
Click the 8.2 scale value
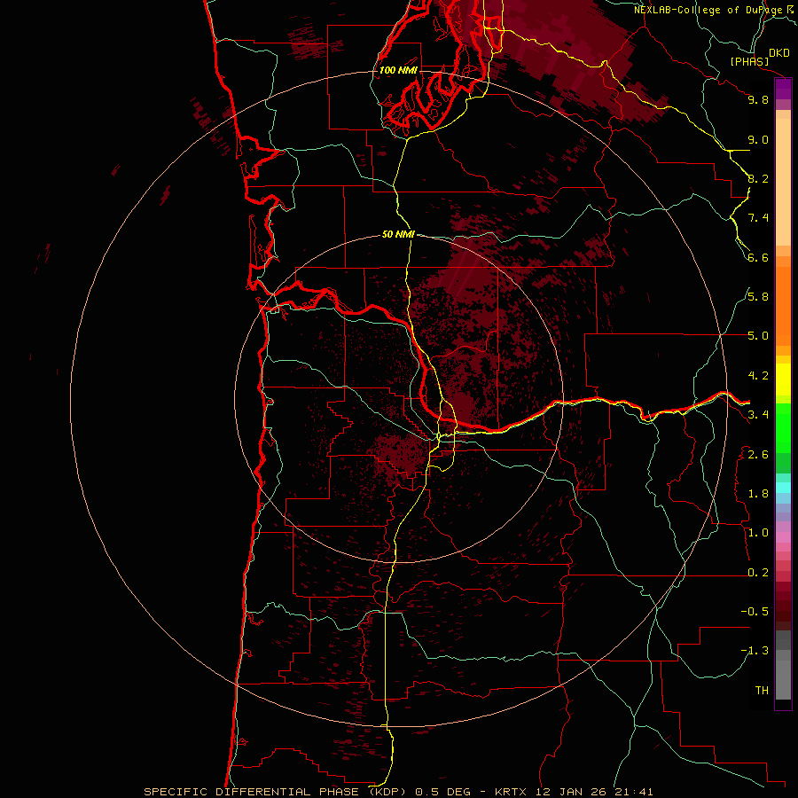[758, 178]
